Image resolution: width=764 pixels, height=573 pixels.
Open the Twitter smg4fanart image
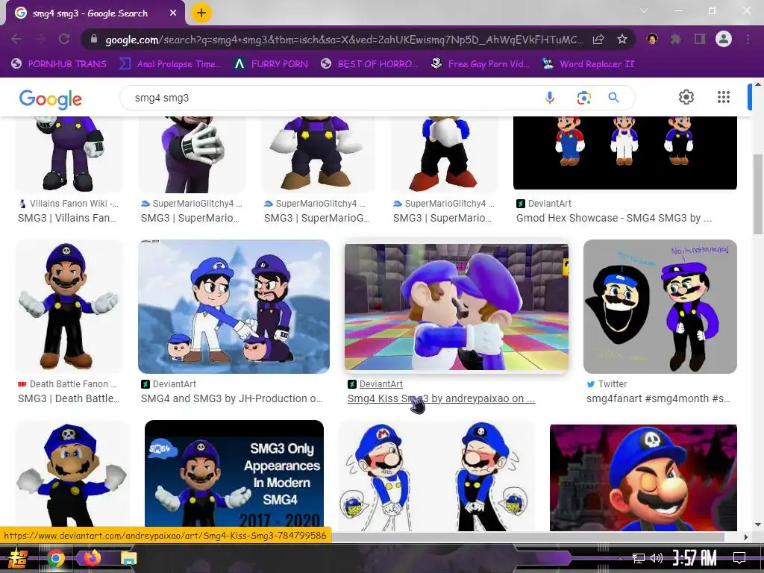[660, 307]
